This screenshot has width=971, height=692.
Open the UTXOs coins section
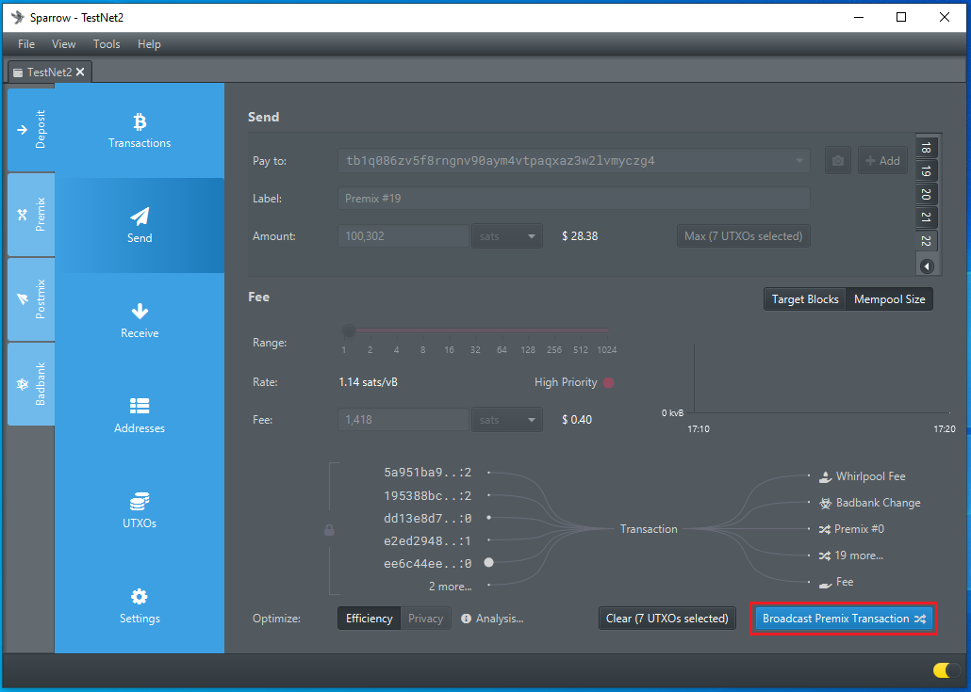[x=140, y=511]
